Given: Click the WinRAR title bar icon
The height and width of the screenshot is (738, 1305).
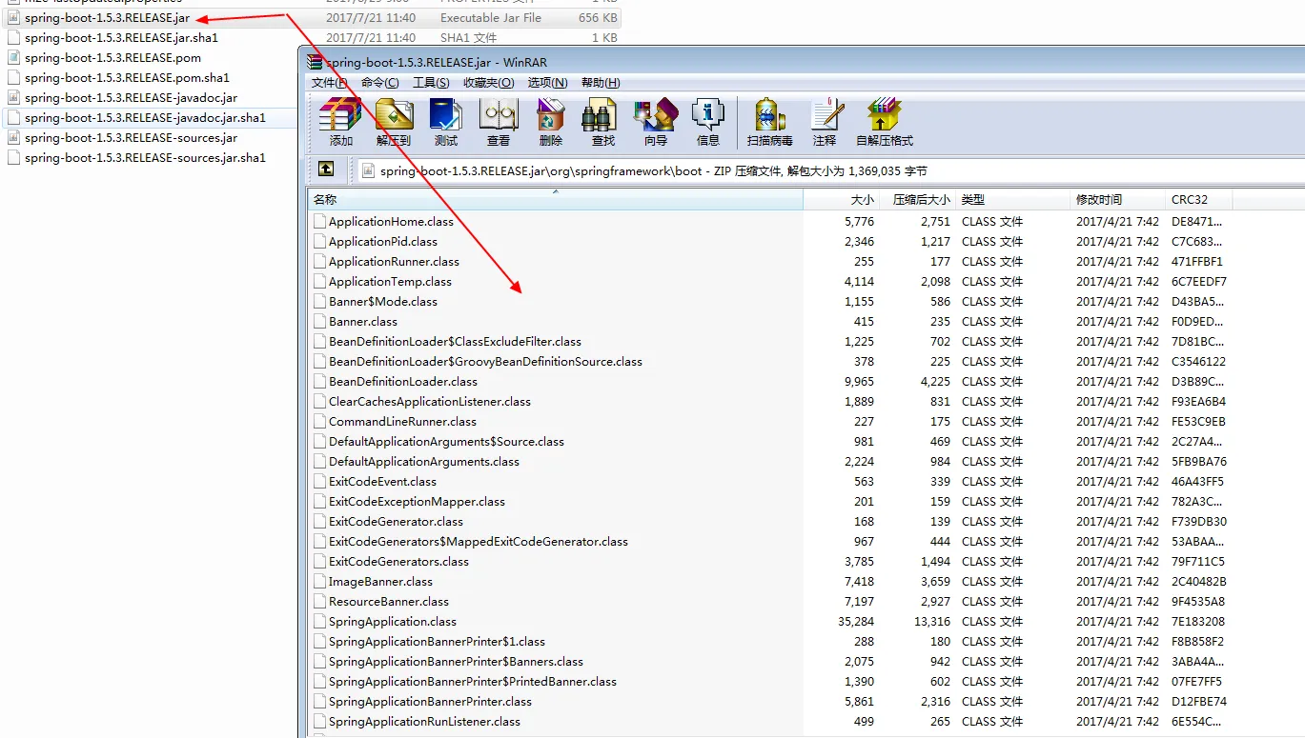Looking at the screenshot, I should click(x=316, y=62).
